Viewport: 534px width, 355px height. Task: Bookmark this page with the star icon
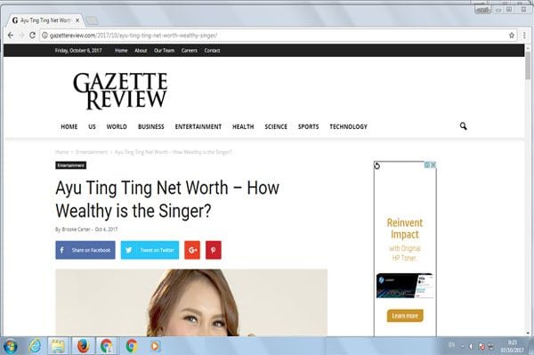[x=512, y=35]
